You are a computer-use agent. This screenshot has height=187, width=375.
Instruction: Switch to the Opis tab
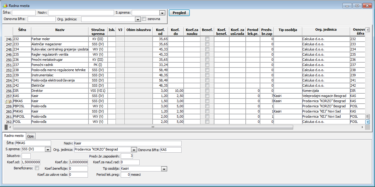coord(30,136)
